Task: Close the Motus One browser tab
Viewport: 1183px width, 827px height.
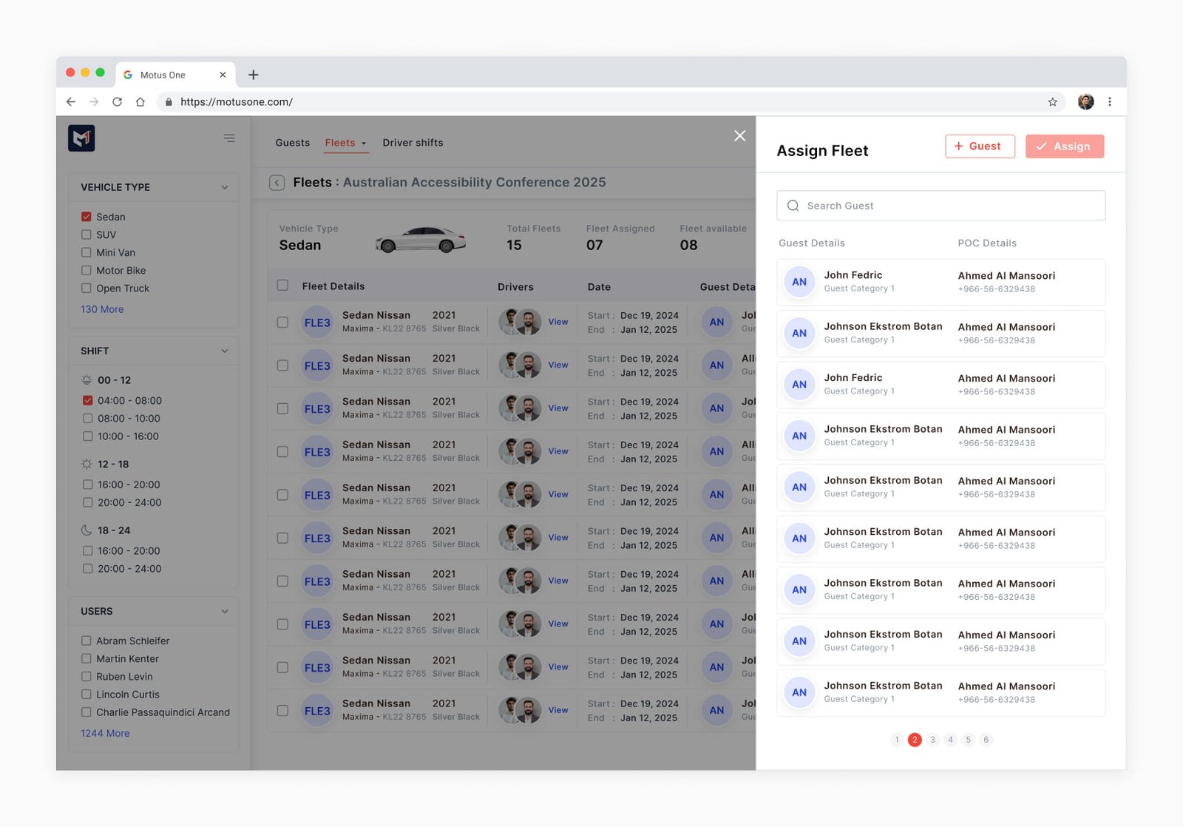Action: (x=223, y=75)
